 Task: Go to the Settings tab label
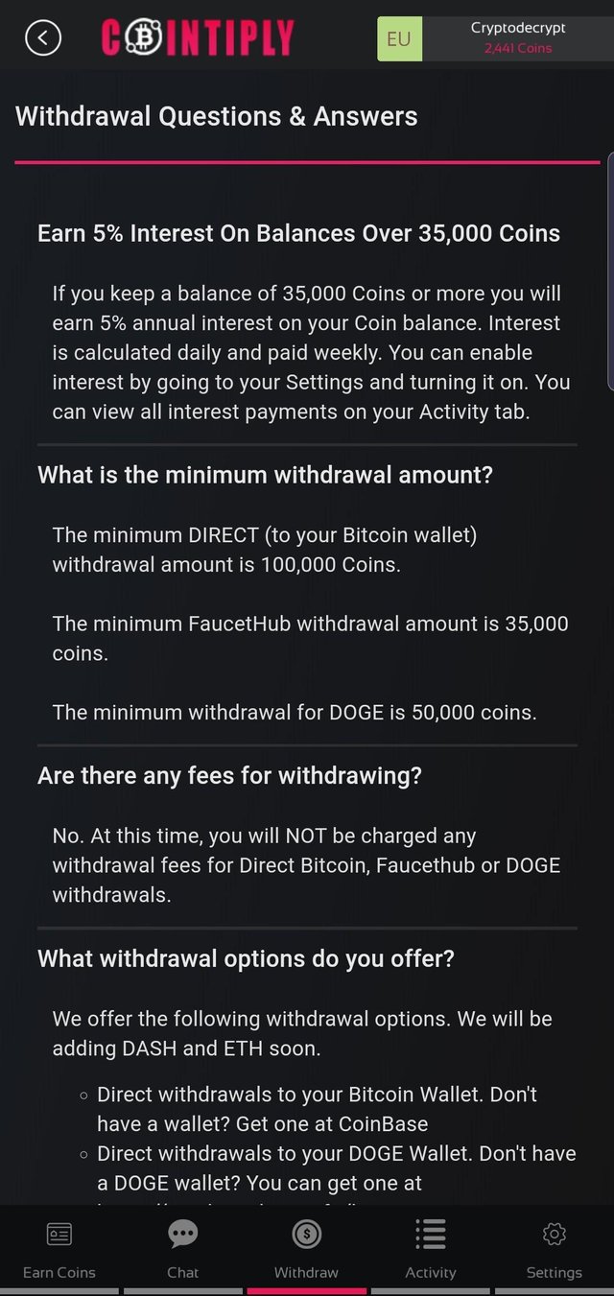pos(554,1272)
